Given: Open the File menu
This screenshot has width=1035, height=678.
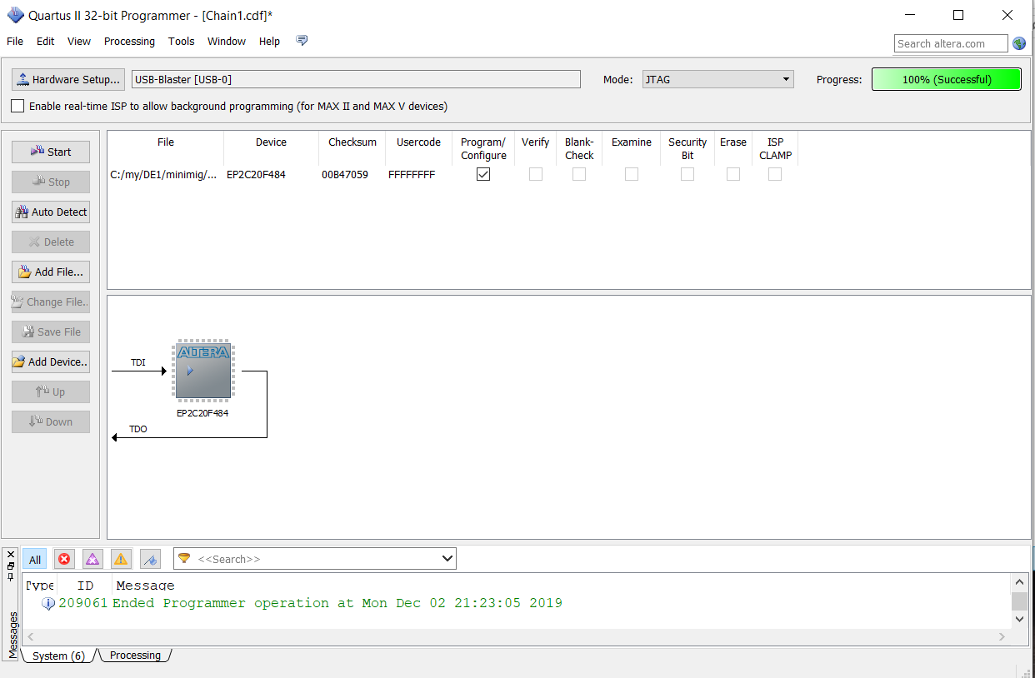Looking at the screenshot, I should click(15, 41).
